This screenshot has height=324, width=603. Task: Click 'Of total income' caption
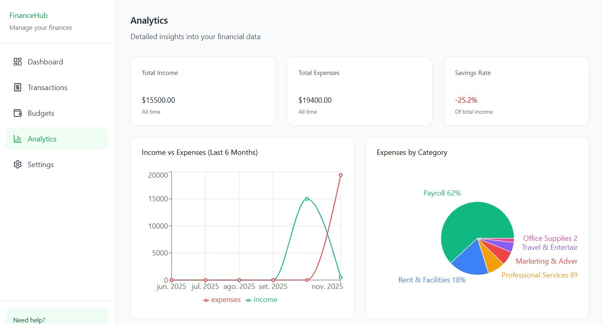click(474, 112)
